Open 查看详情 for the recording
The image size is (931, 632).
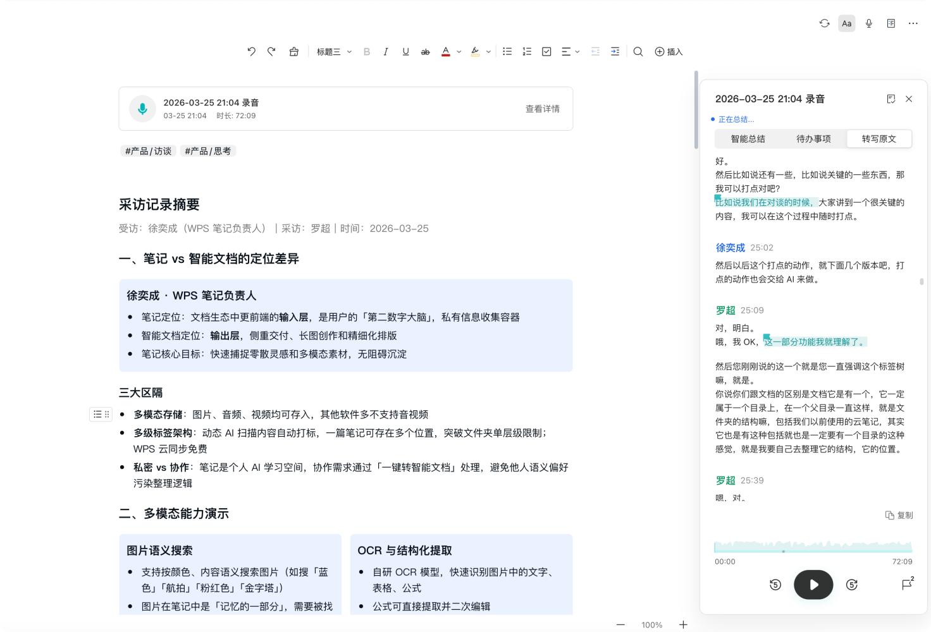coord(541,108)
